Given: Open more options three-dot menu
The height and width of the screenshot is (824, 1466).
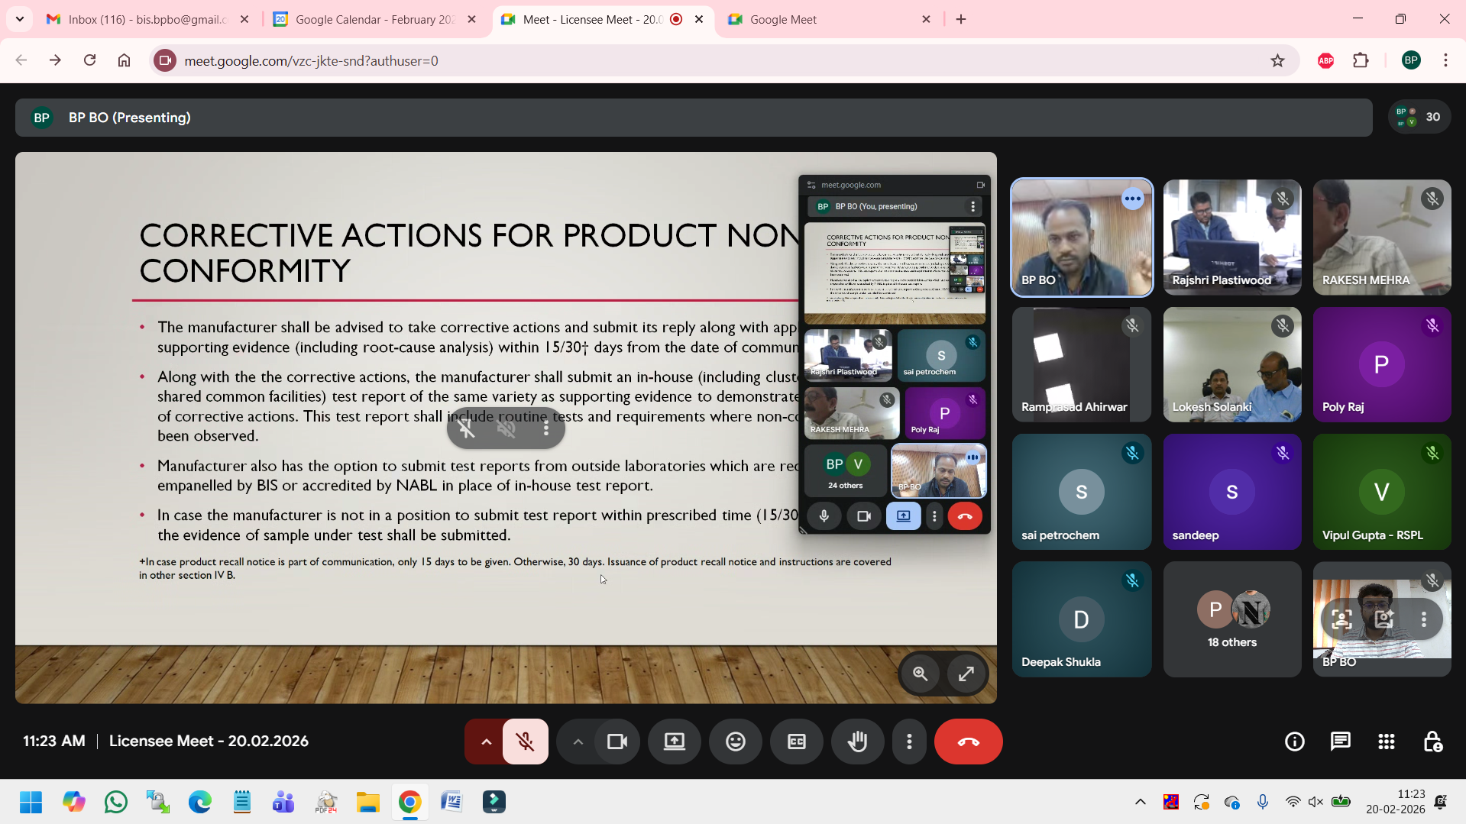Looking at the screenshot, I should [909, 742].
